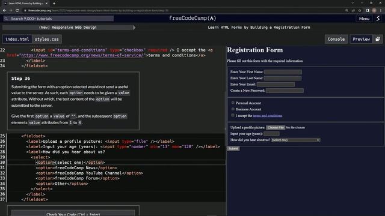Click the zoom magnifier icon in address bar
The image size is (385, 216).
point(346,11)
